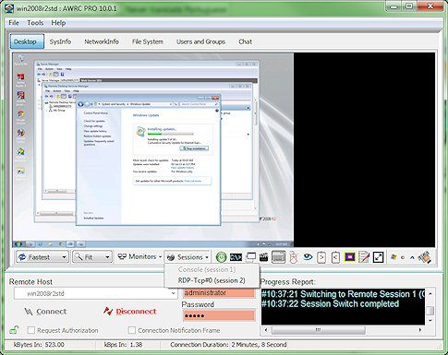Click the full screen arrows icon

click(378, 257)
